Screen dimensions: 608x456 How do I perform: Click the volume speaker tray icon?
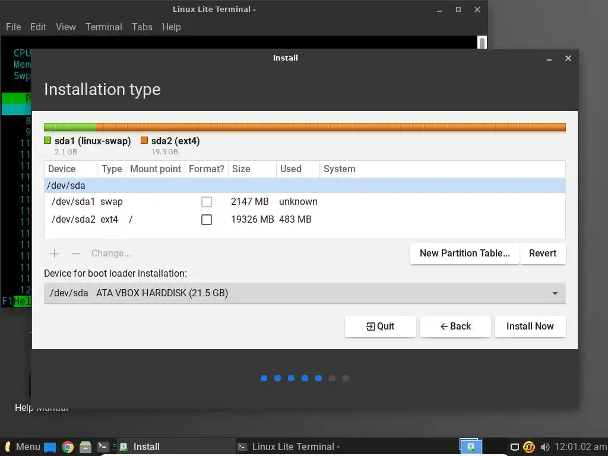[x=545, y=447]
